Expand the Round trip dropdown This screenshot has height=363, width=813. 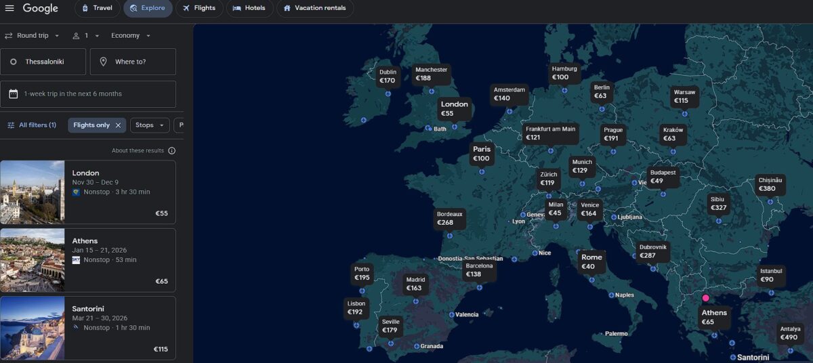[33, 36]
